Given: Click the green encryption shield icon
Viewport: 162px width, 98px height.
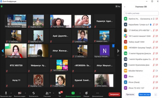Looking at the screenshot, I should pyautogui.click(x=2, y=6).
